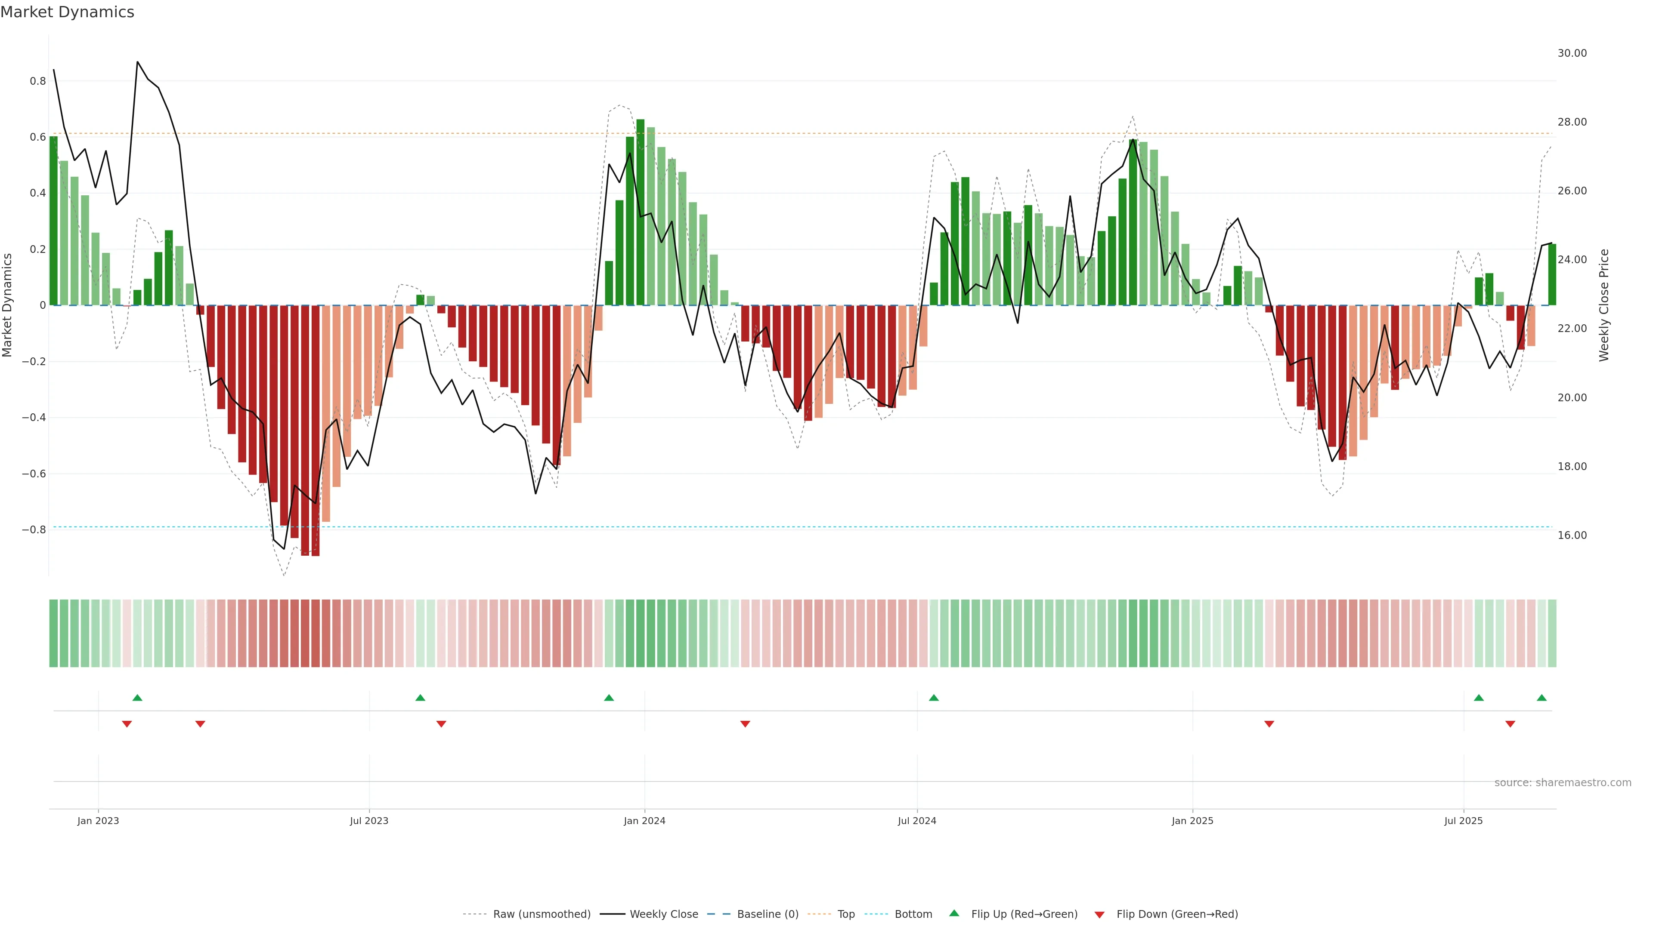Click the Jan 2024 x-axis label
The height and width of the screenshot is (929, 1653).
[x=644, y=821]
